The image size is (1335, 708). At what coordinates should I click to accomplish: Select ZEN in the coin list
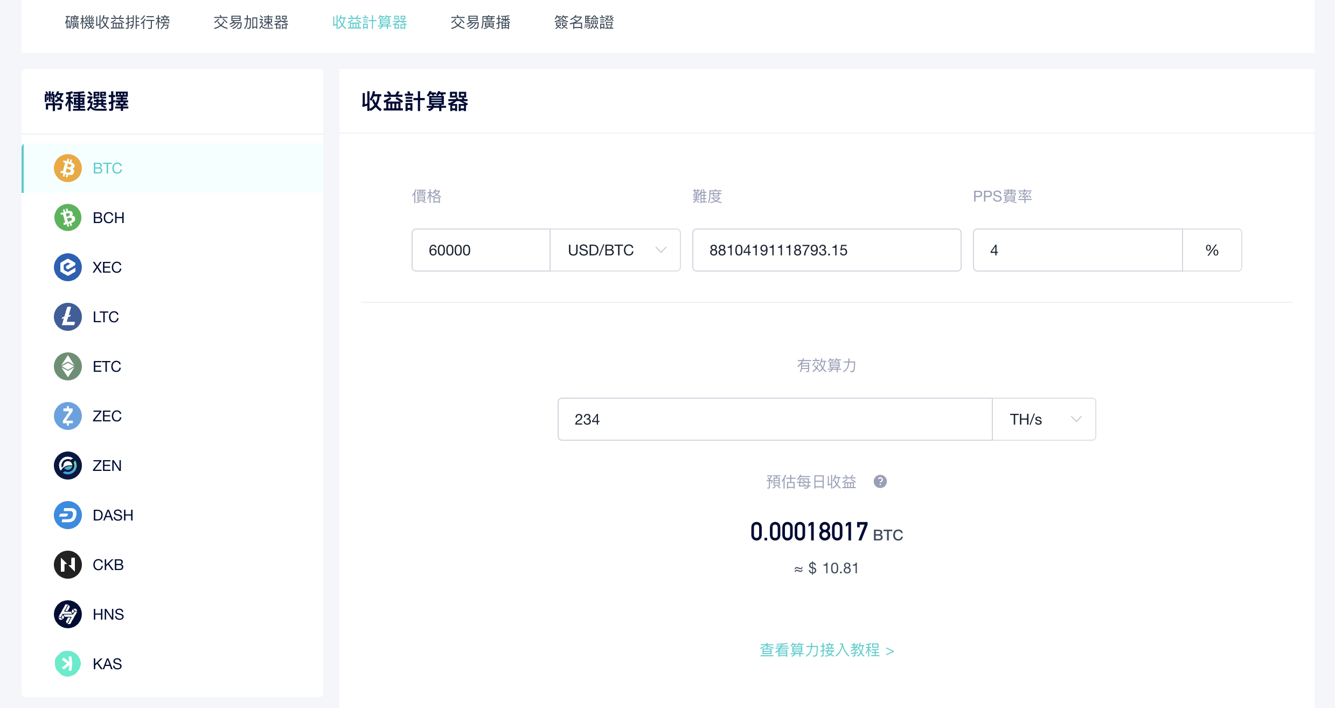(x=172, y=466)
